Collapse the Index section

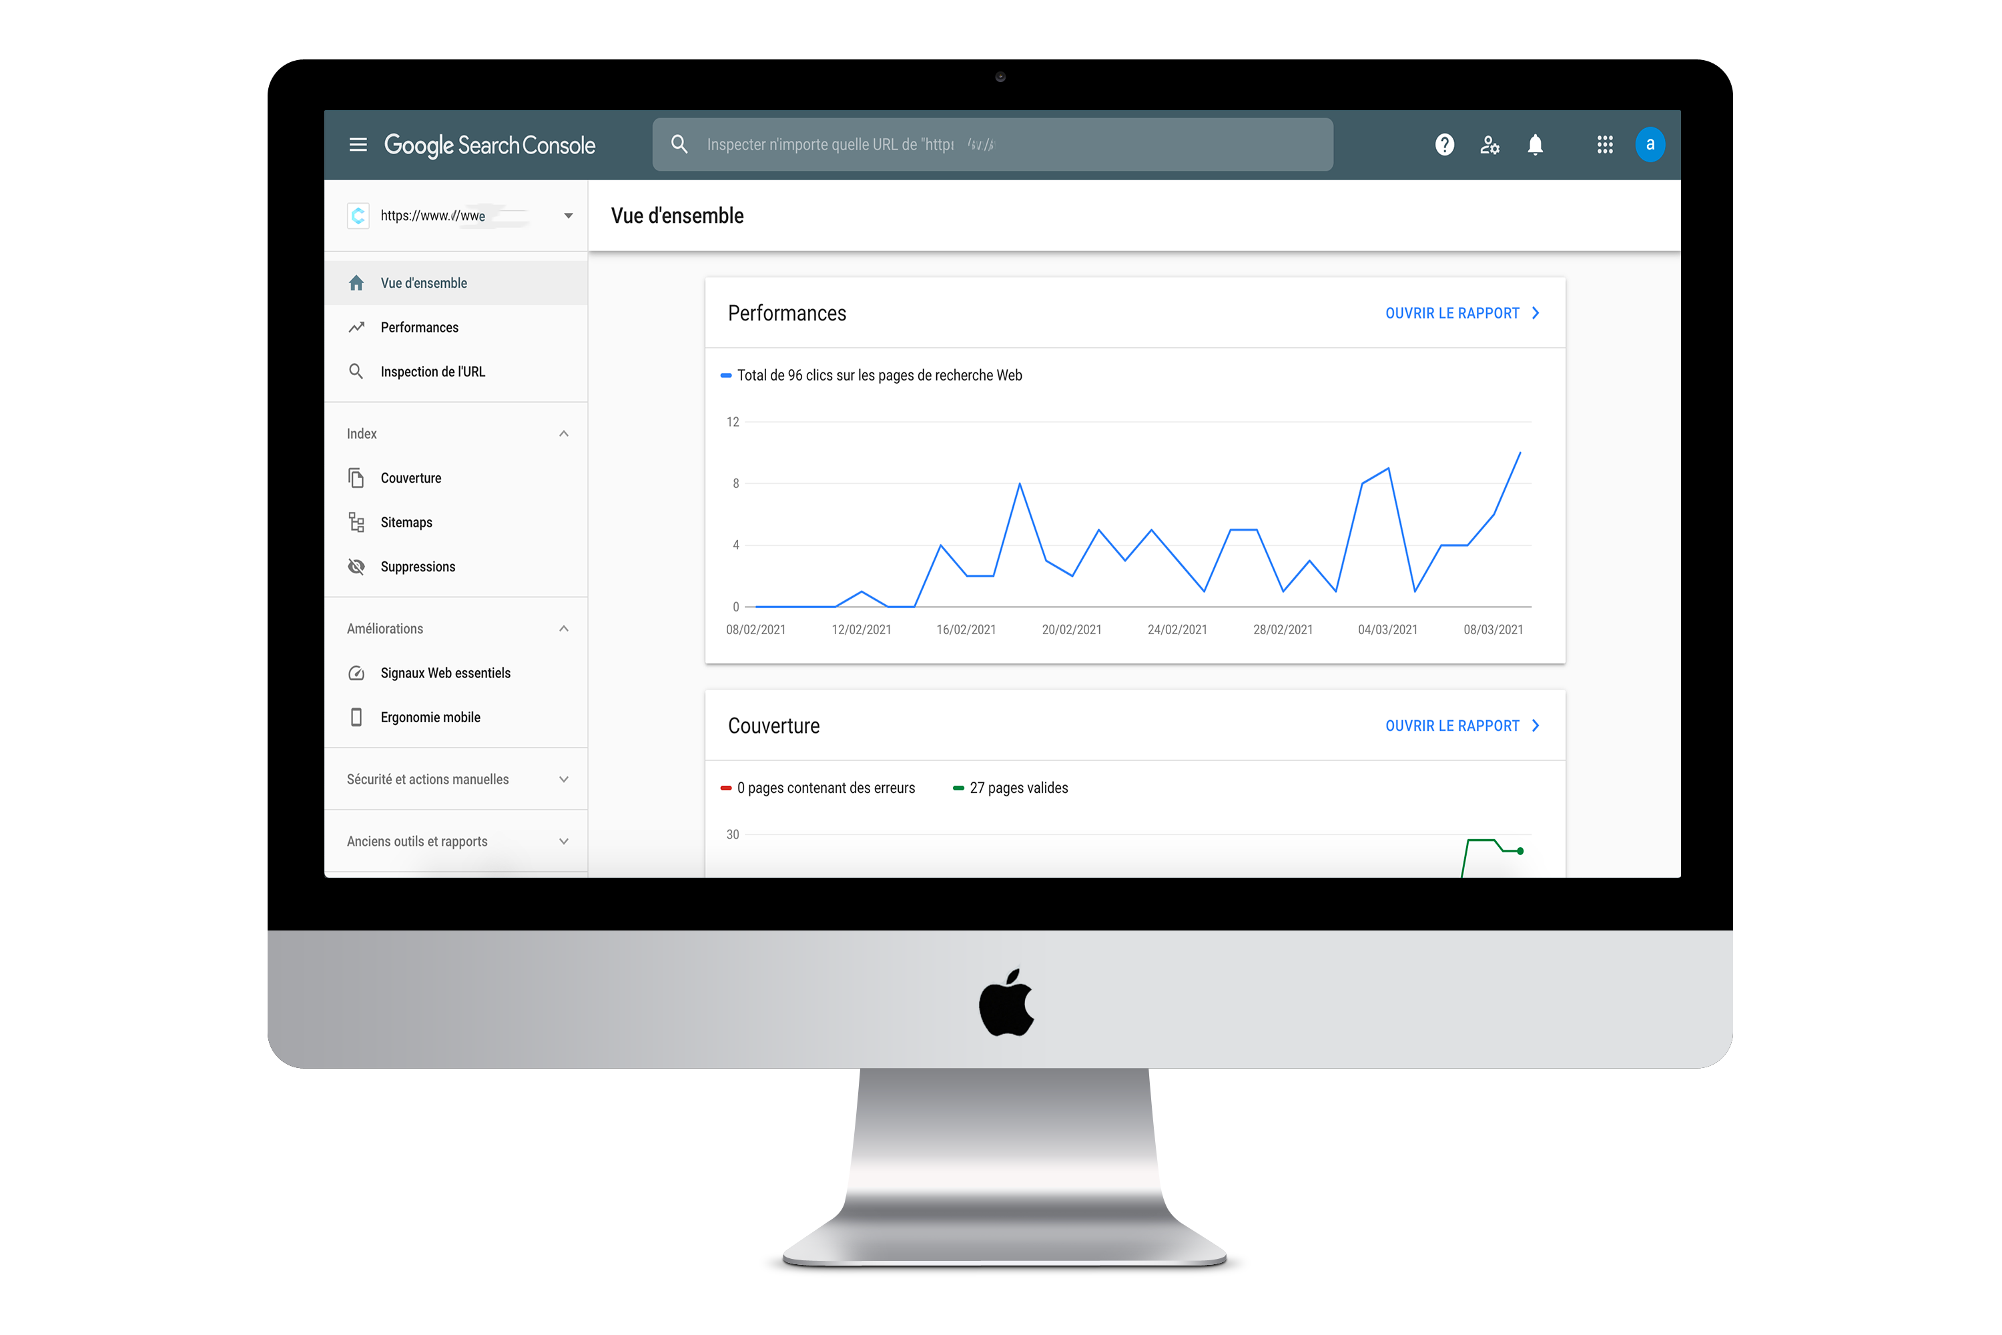[563, 434]
